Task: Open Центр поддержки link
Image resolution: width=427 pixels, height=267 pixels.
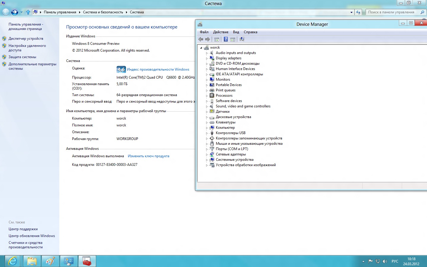Action: pyautogui.click(x=23, y=229)
